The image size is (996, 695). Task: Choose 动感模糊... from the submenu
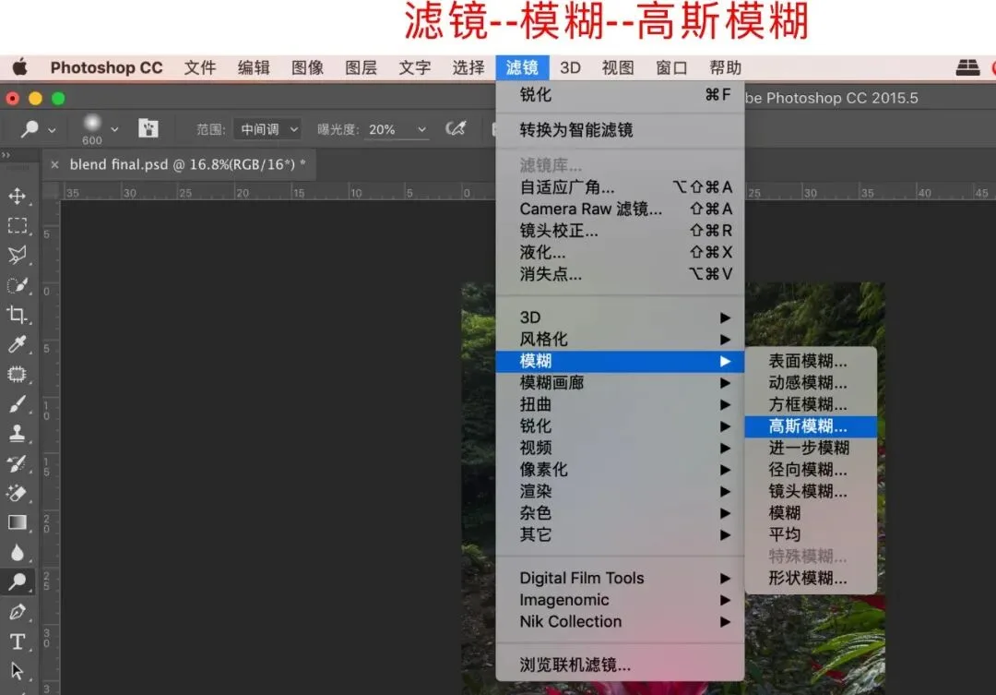(x=811, y=383)
